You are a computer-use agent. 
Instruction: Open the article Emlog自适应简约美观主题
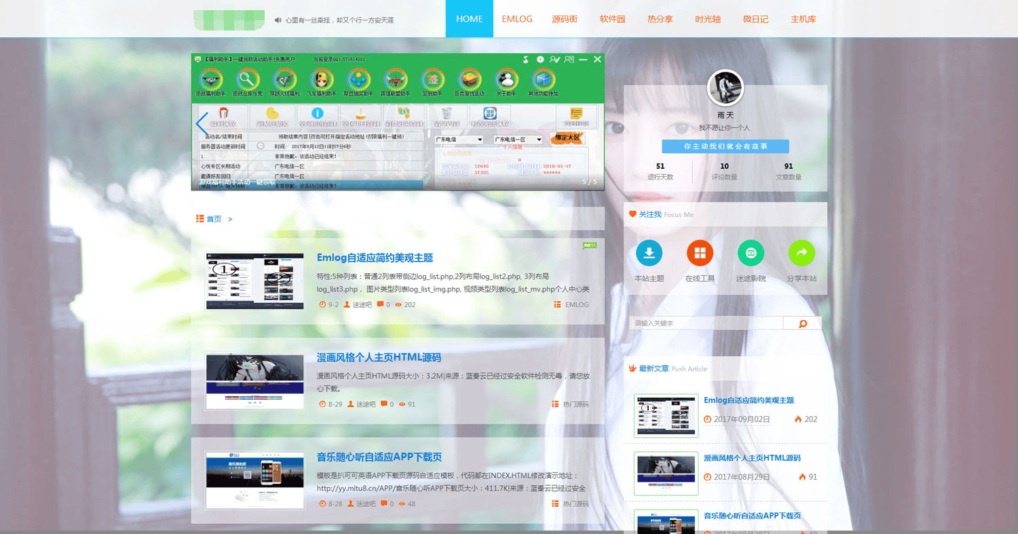point(375,257)
